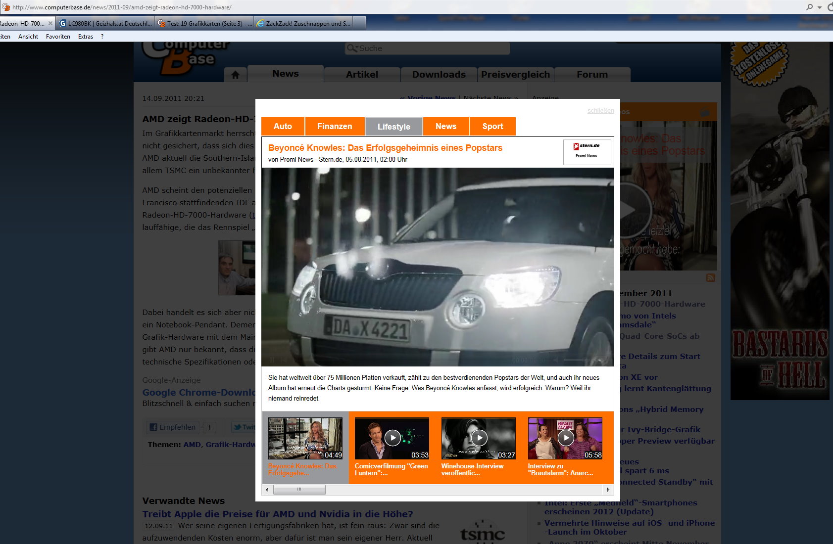This screenshot has width=833, height=544.
Task: Click the Beyoncé Knowles video headline
Action: click(385, 148)
